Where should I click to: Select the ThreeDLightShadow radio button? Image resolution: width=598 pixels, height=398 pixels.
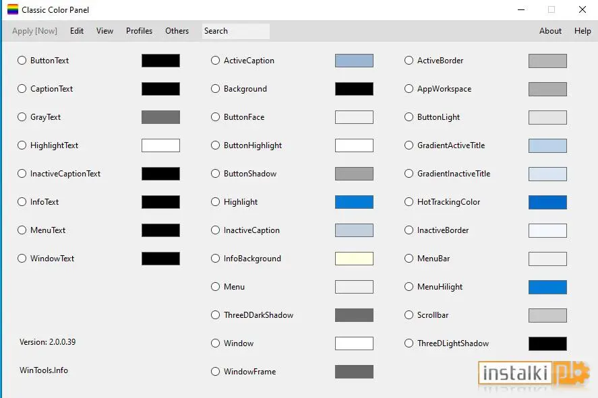tap(409, 343)
